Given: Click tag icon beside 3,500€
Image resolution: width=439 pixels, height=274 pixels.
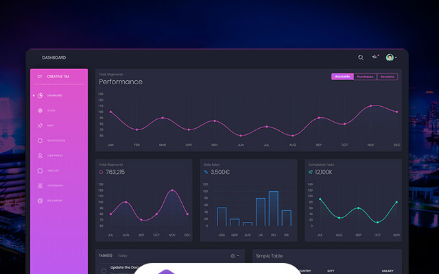Looking at the screenshot, I should pos(206,172).
